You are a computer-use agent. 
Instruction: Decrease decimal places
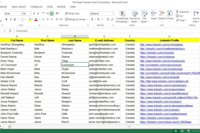(112, 19)
